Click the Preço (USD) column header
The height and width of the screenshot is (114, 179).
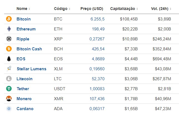92,9
